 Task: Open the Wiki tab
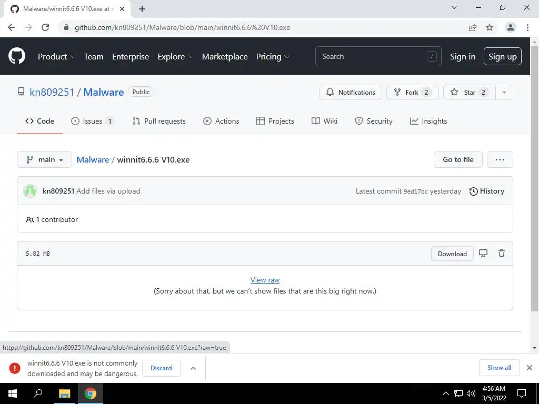[324, 121]
